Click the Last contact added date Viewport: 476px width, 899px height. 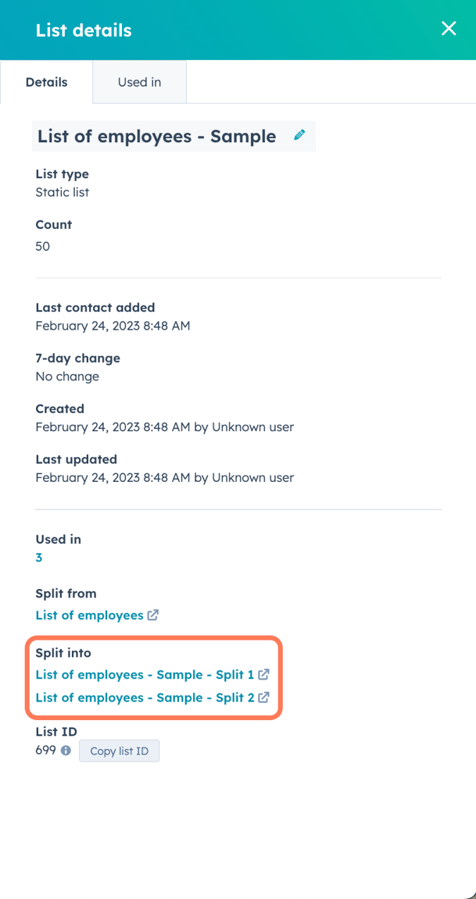coord(113,326)
